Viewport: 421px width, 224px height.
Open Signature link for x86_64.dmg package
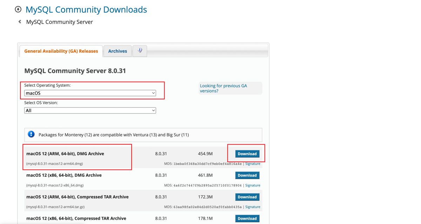[x=253, y=185]
